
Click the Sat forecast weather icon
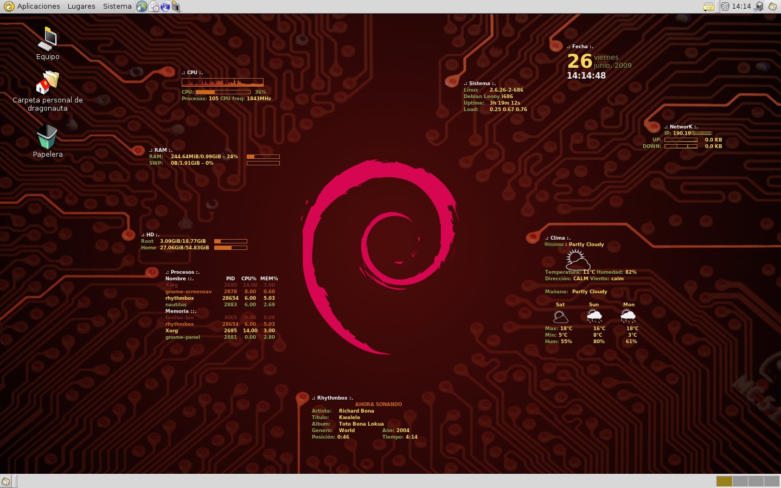[x=560, y=317]
